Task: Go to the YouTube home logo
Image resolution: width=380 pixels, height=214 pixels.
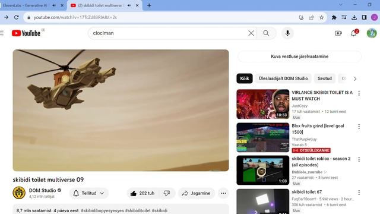Action: click(26, 33)
